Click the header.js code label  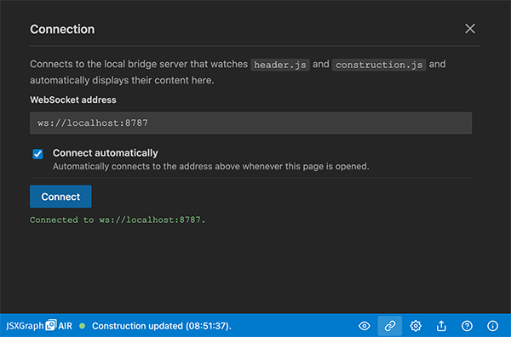pos(280,65)
